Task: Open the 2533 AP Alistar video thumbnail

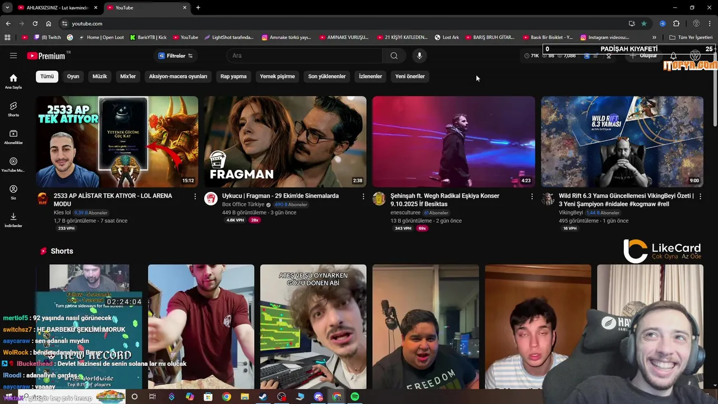Action: [117, 141]
